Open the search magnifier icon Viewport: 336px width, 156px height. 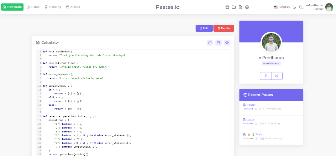coord(301,7)
